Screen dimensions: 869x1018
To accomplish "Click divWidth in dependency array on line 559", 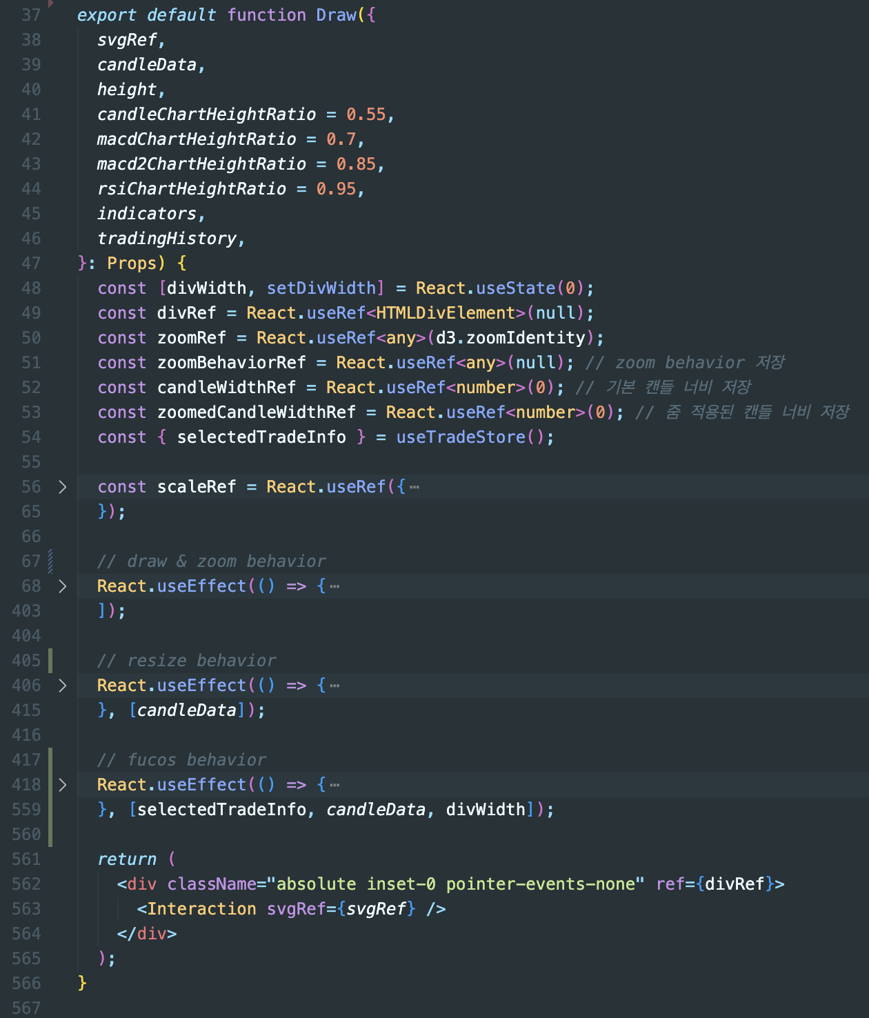I will 486,810.
